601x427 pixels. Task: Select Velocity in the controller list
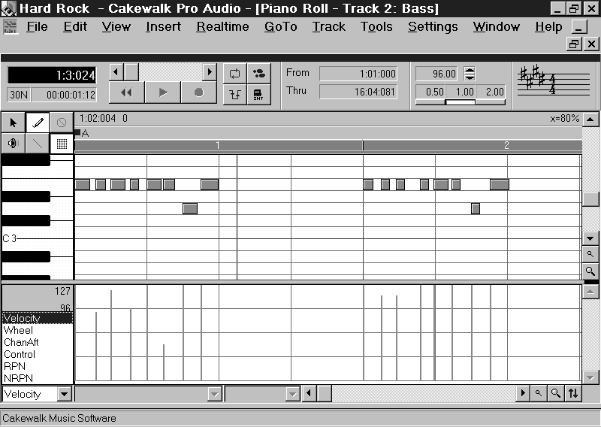point(38,318)
